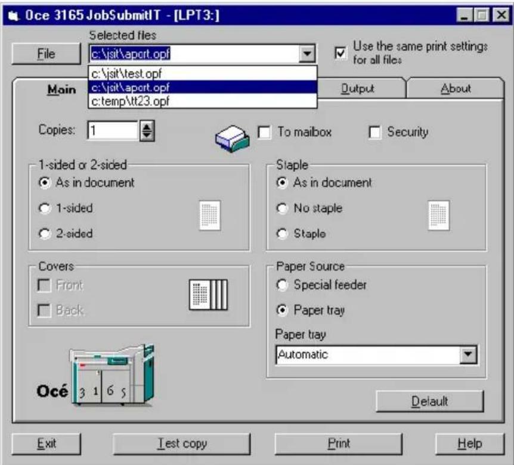Click the Default button

click(x=429, y=401)
